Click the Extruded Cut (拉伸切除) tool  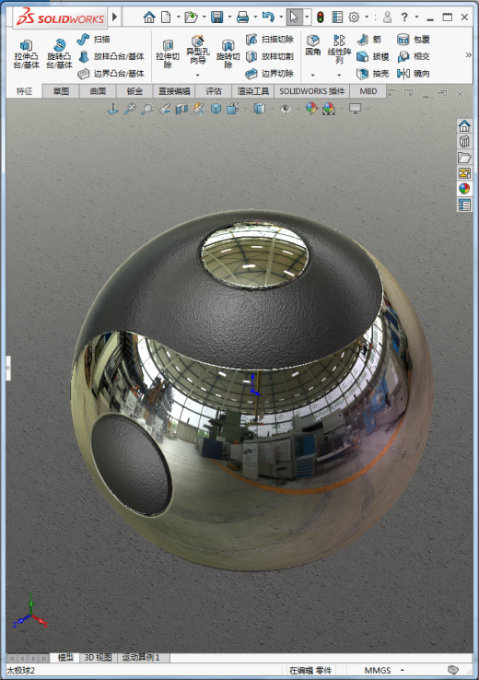pos(168,54)
